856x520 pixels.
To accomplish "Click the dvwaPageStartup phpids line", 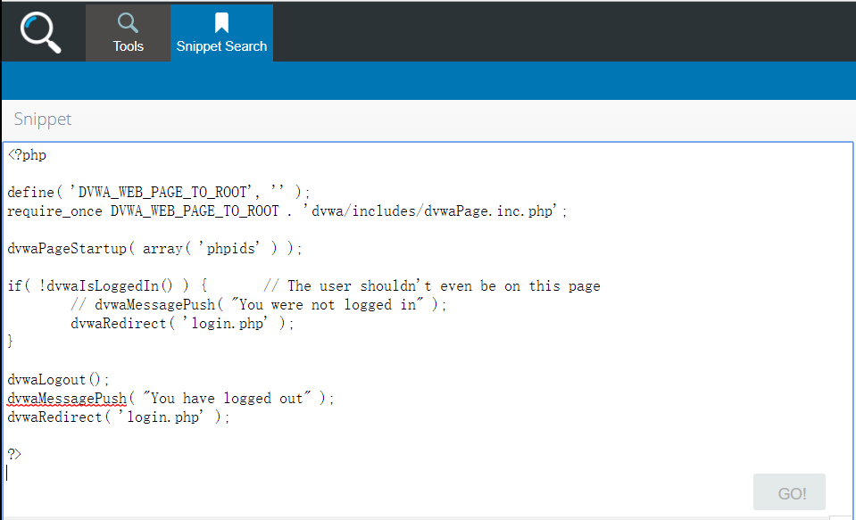I will click(154, 248).
